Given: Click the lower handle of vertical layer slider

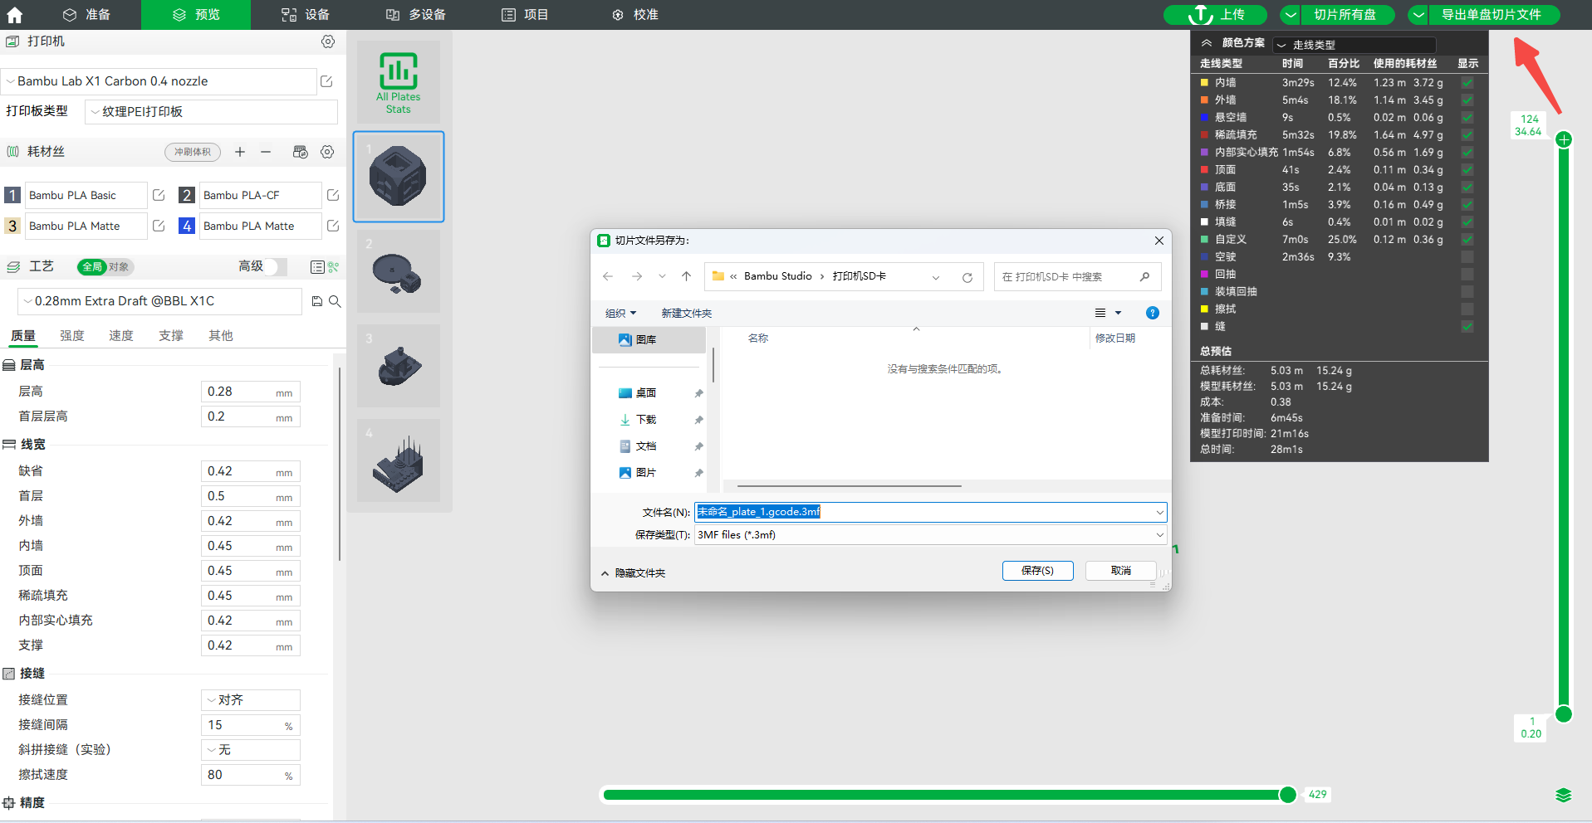Looking at the screenshot, I should [x=1564, y=714].
